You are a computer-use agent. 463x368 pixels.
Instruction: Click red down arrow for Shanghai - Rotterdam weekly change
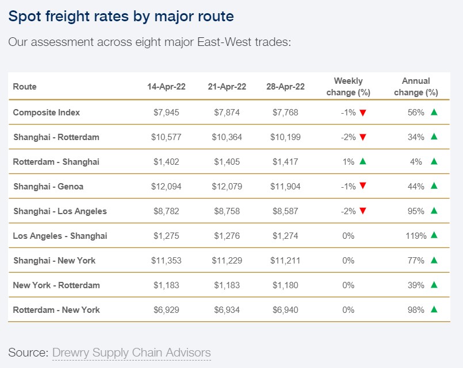363,137
